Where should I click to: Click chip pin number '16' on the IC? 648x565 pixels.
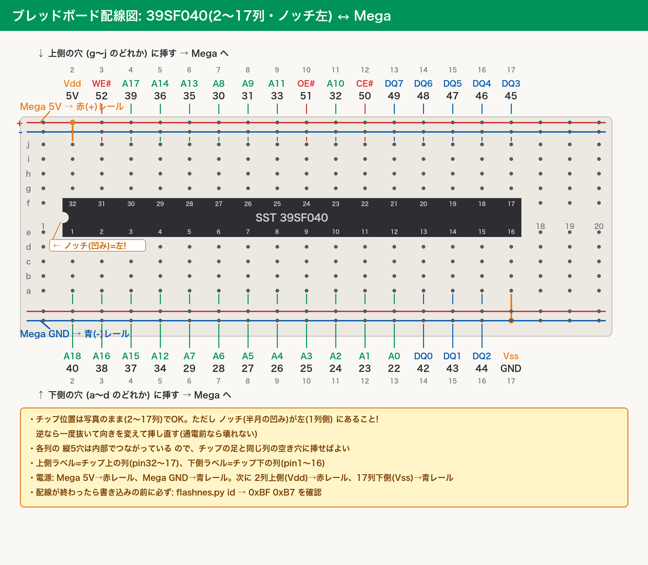511,232
